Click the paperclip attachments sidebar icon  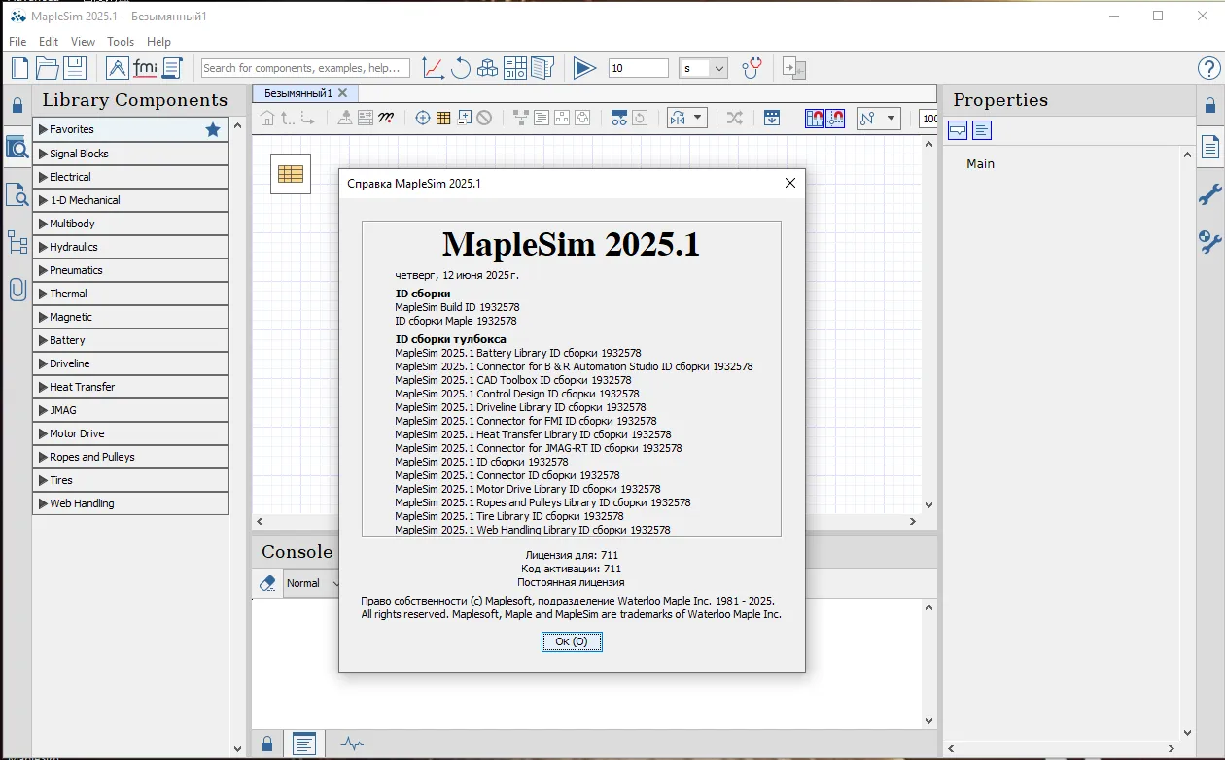pos(17,289)
